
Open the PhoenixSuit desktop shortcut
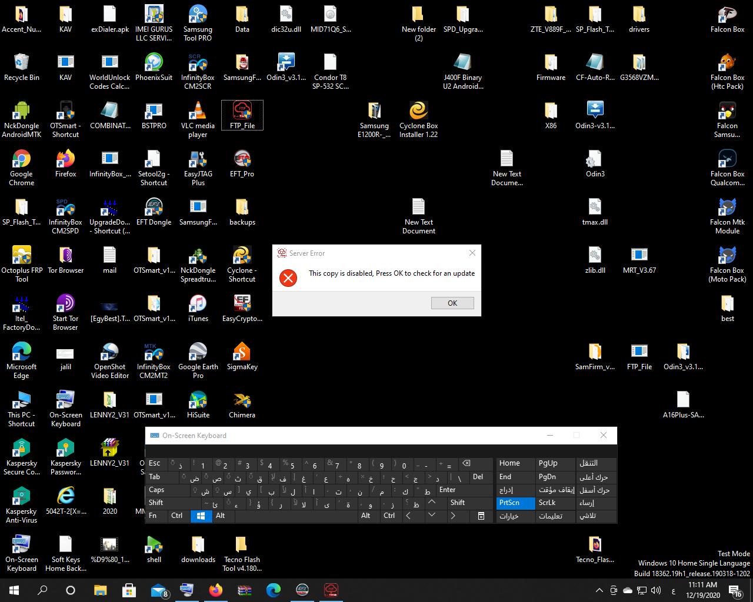(x=154, y=68)
